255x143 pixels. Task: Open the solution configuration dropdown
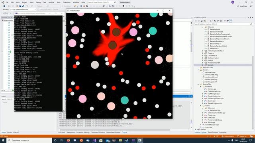40,6
